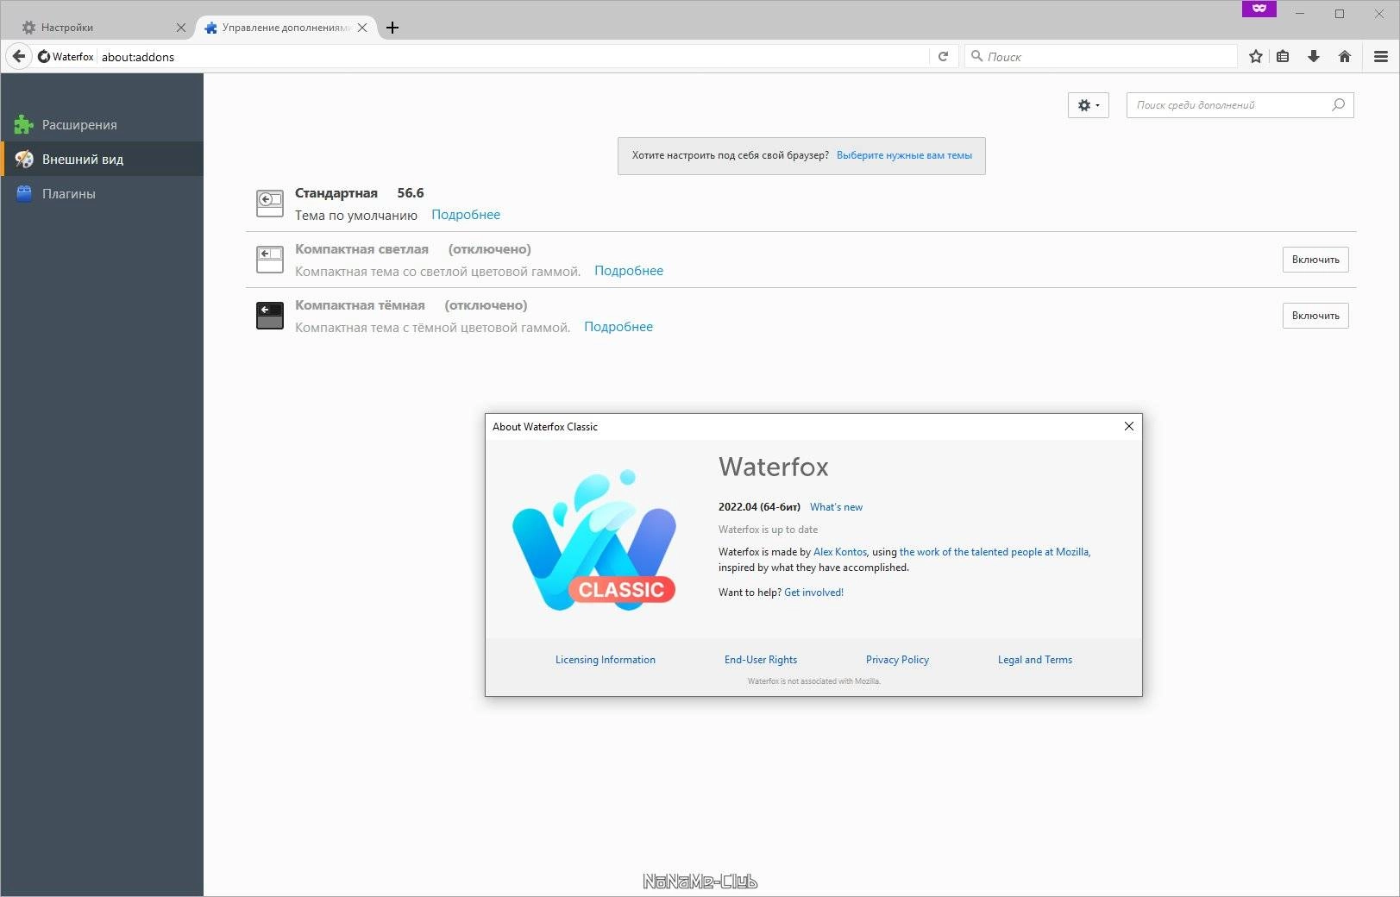1400x897 pixels.
Task: Click the browser back arrow button
Action: [19, 56]
